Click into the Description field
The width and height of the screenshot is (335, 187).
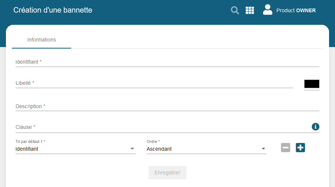pyautogui.click(x=167, y=106)
